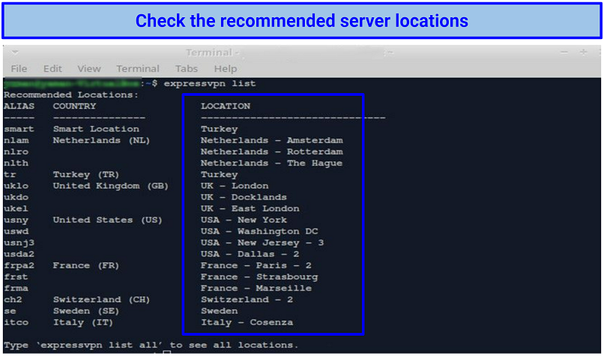The height and width of the screenshot is (356, 604).
Task: Click the 'smart' alias
Action: [x=19, y=129]
